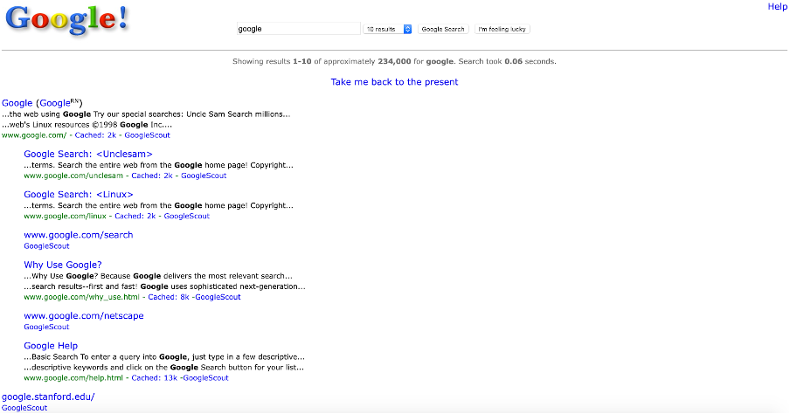Open www.google.com/netscape result link
This screenshot has height=414, width=790.
pyautogui.click(x=84, y=316)
